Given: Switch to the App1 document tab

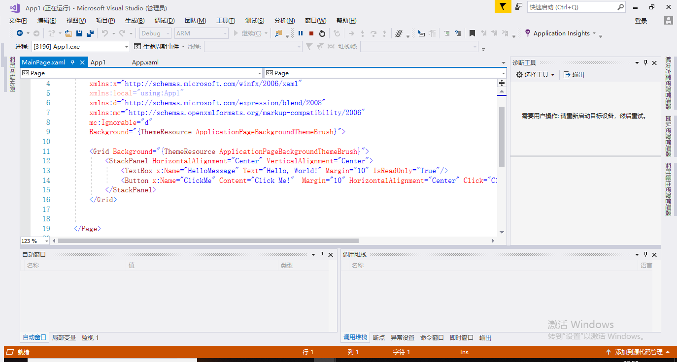Looking at the screenshot, I should pyautogui.click(x=98, y=62).
